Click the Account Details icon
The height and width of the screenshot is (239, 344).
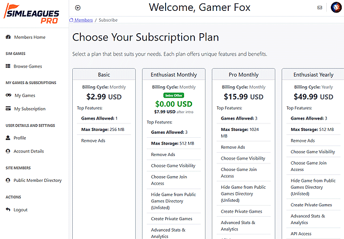[8, 151]
